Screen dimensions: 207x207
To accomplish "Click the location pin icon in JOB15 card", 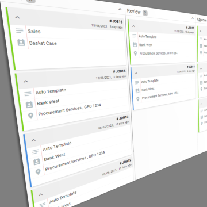I will [30, 116].
